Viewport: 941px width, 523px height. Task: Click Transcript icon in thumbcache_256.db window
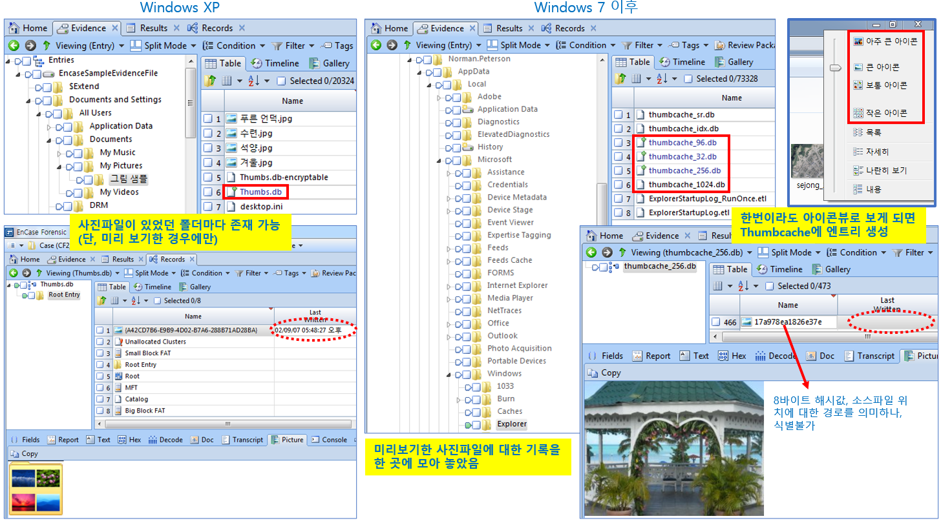click(x=849, y=356)
